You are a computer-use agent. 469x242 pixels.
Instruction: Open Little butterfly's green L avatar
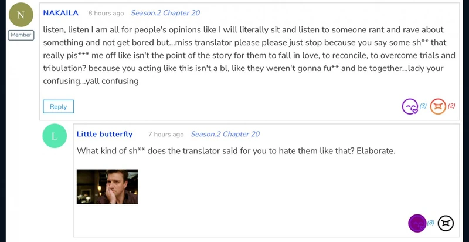[55, 136]
